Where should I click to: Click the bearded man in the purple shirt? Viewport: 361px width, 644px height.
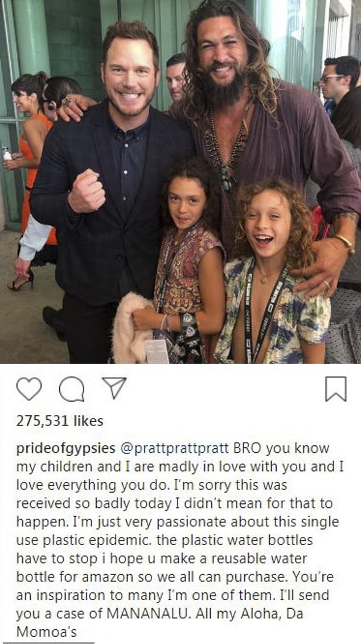263,123
